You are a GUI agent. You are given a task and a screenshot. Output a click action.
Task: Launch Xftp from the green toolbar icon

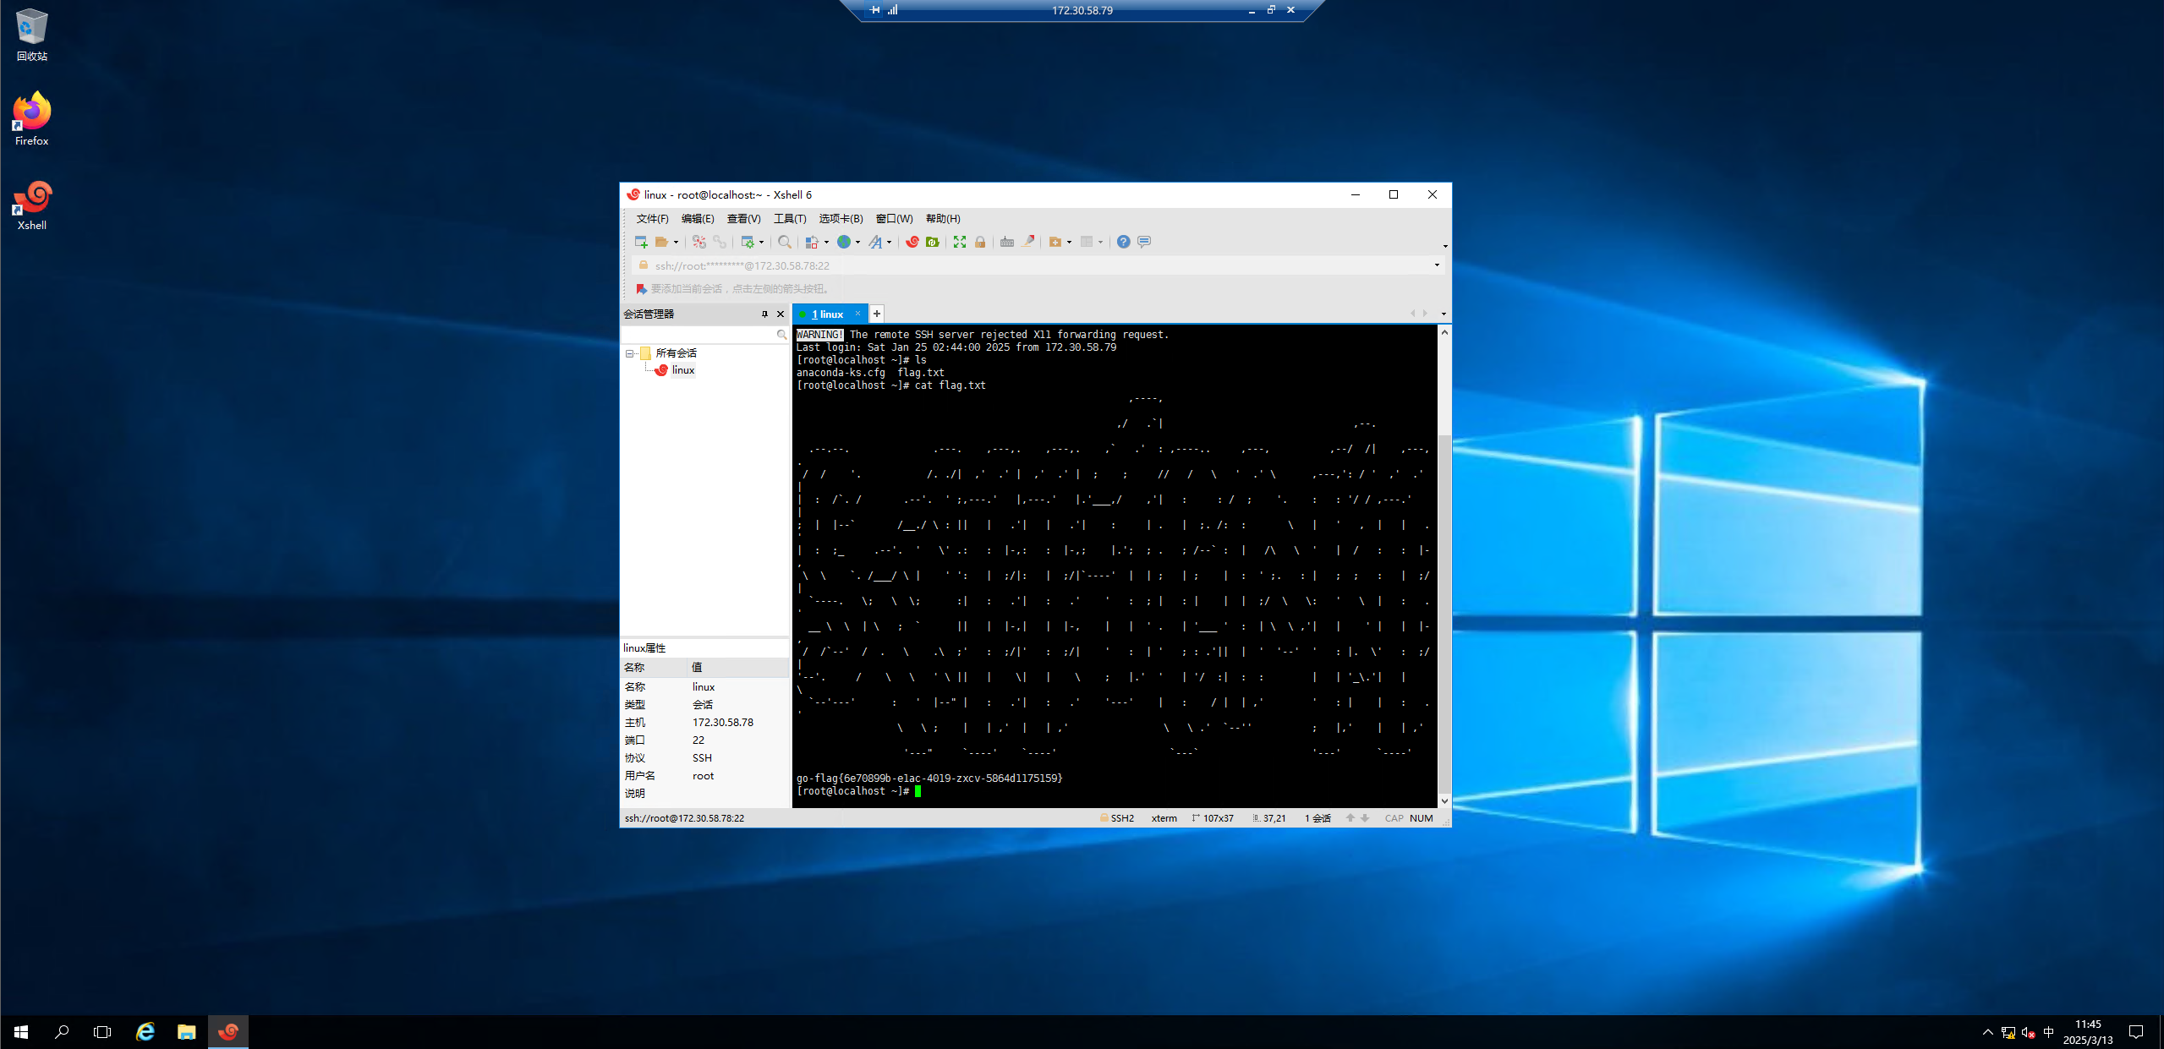(932, 242)
